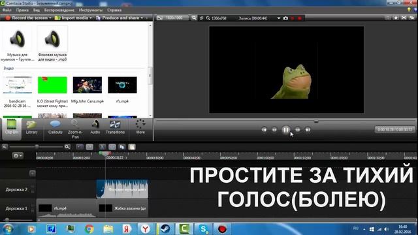The image size is (418, 235).
Task: Click the timeline undo button
Action: tap(80, 147)
